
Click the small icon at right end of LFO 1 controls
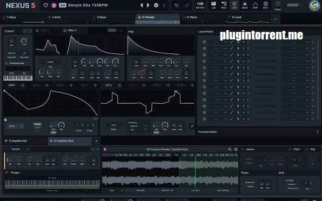pyautogui.click(x=192, y=126)
